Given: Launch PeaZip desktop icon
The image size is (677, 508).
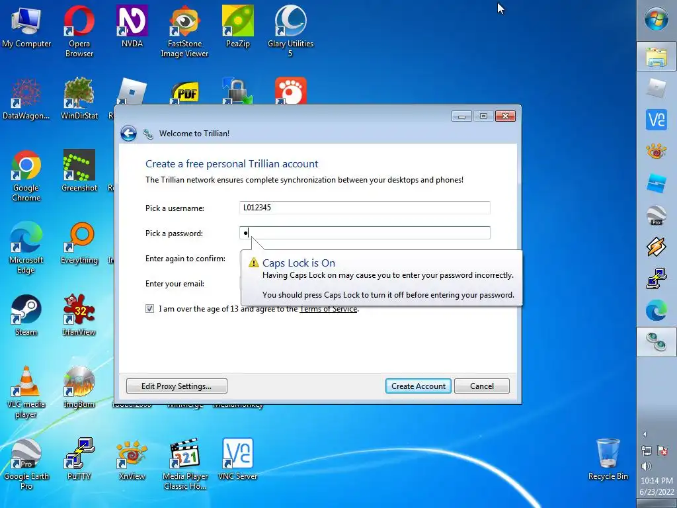Looking at the screenshot, I should pos(237,26).
